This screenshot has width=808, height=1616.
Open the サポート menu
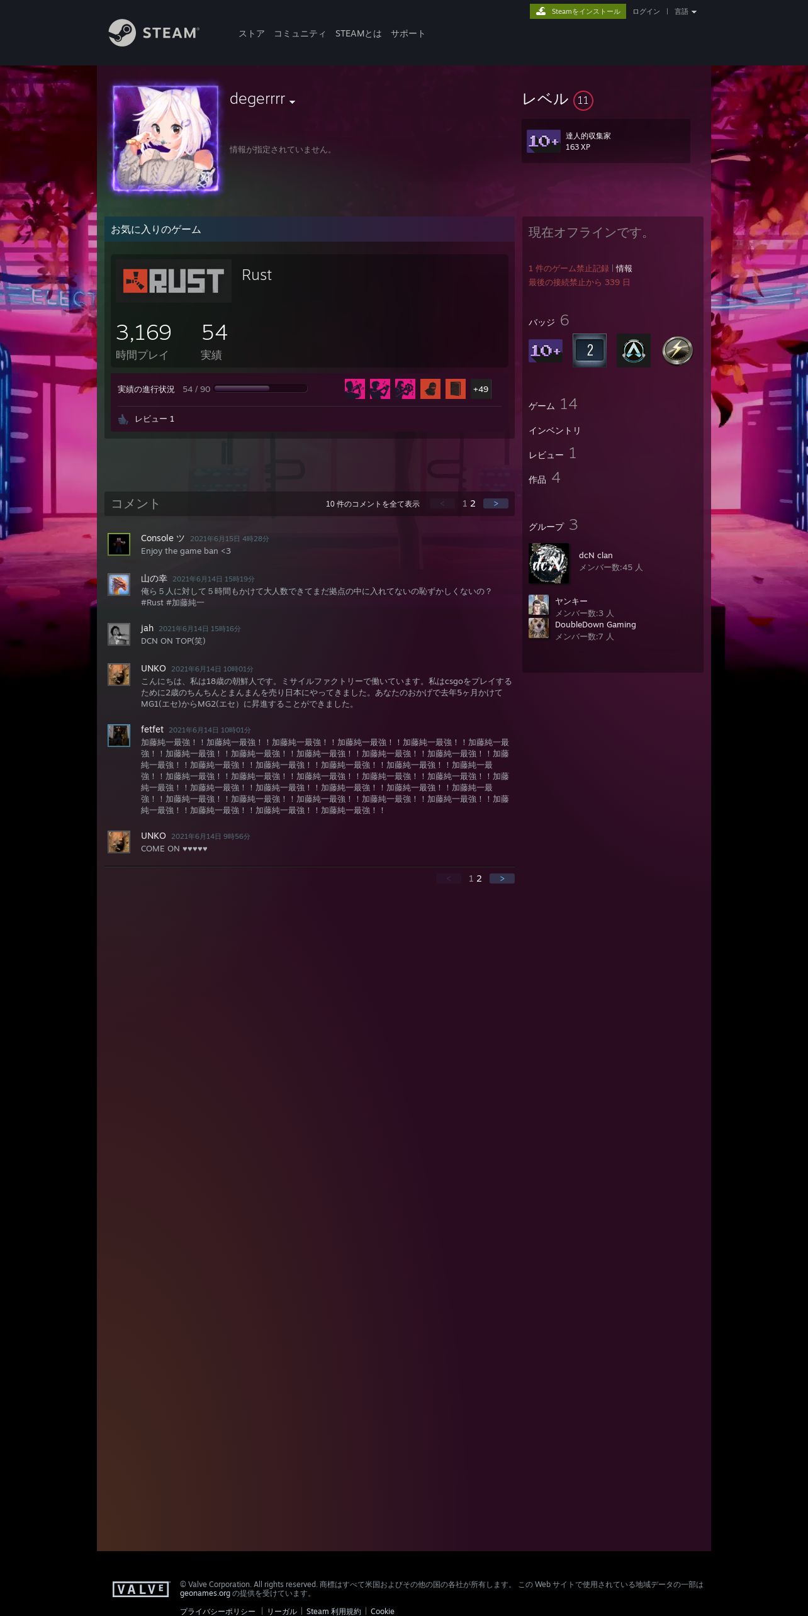point(408,34)
